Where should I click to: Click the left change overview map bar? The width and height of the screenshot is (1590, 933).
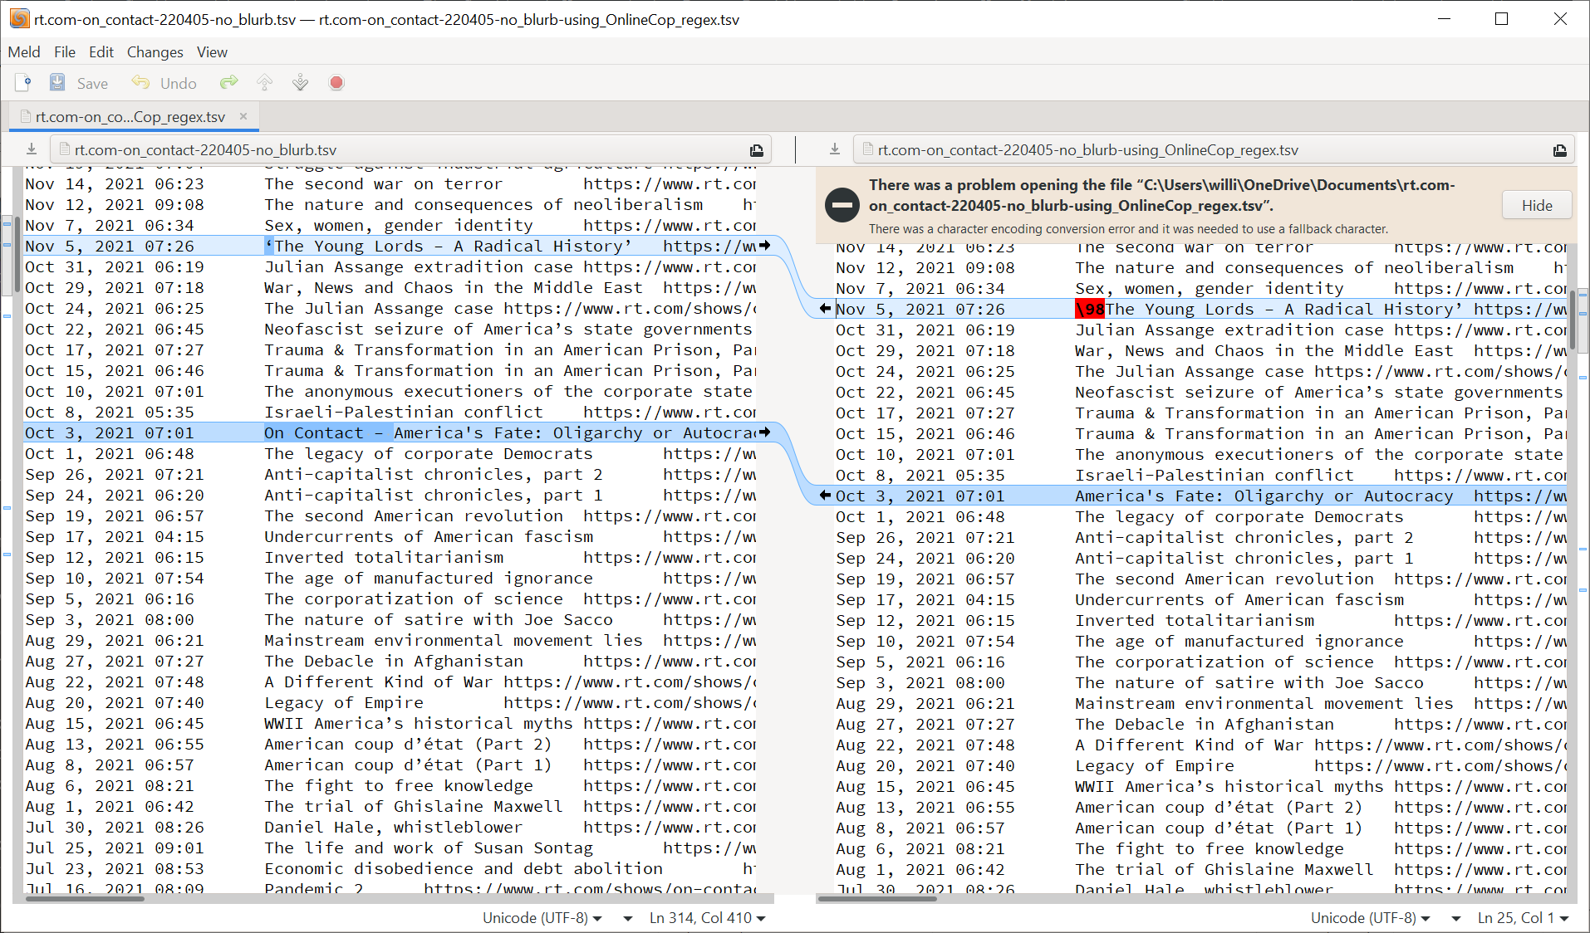click(x=7, y=531)
